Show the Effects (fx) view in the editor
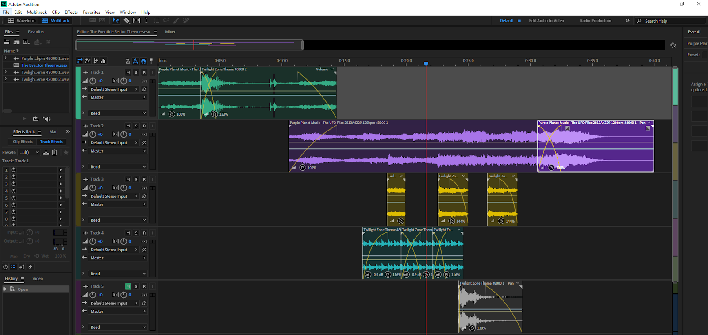 (x=88, y=61)
